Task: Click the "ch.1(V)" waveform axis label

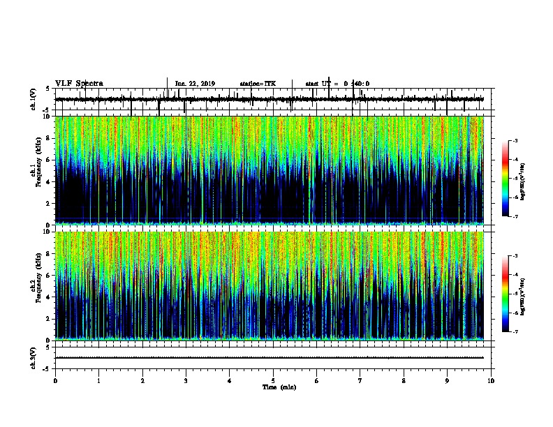Action: coord(33,99)
